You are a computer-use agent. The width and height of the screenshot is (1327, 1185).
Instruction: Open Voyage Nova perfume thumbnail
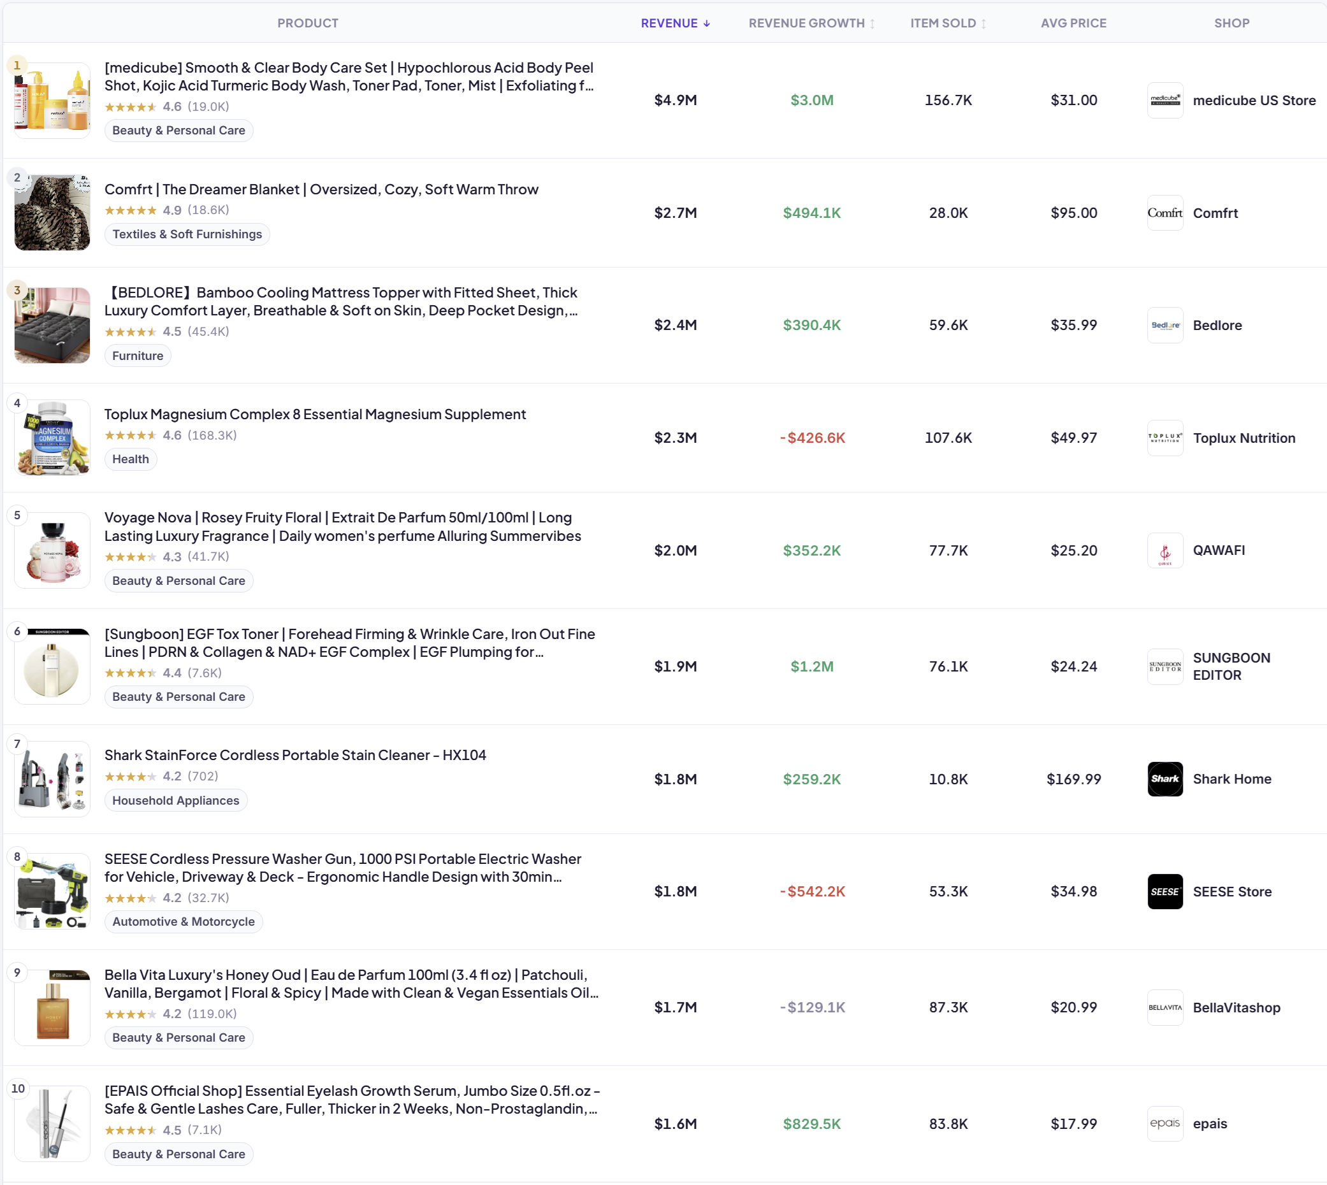point(52,550)
